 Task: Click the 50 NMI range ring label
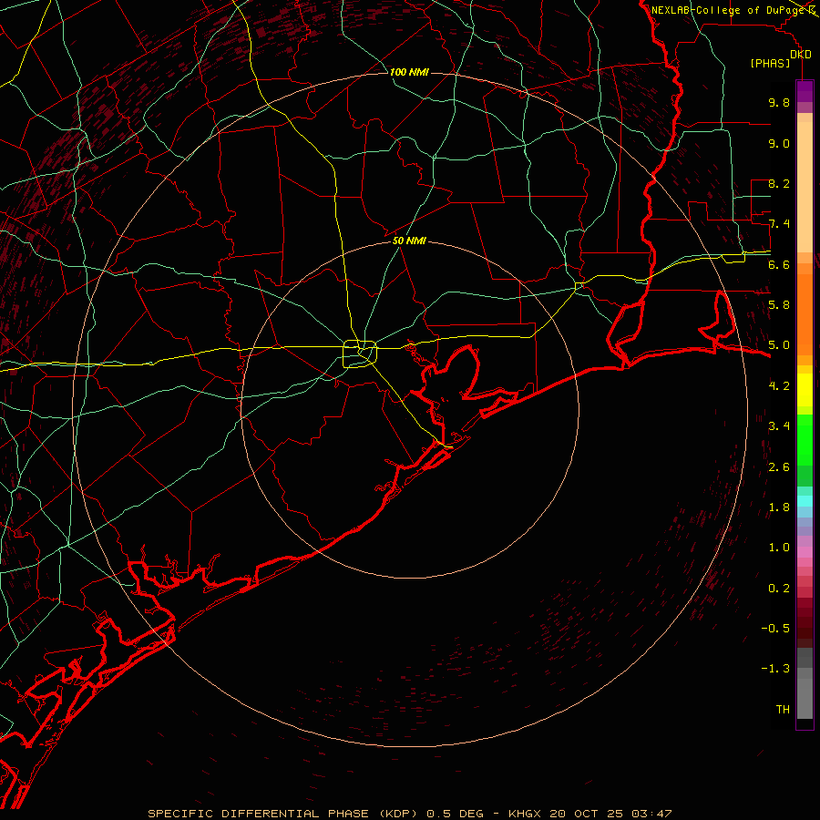(x=409, y=241)
